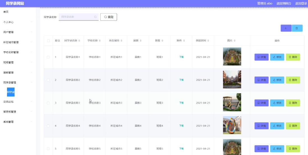
Task: Click 删除 for 同学录名称4
Action: pyautogui.click(x=293, y=126)
